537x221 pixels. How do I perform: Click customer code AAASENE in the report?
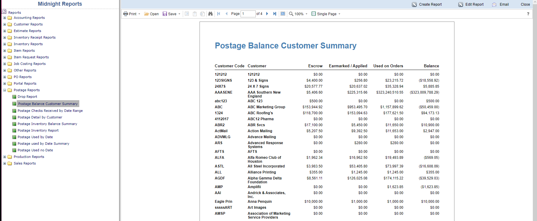coord(223,92)
